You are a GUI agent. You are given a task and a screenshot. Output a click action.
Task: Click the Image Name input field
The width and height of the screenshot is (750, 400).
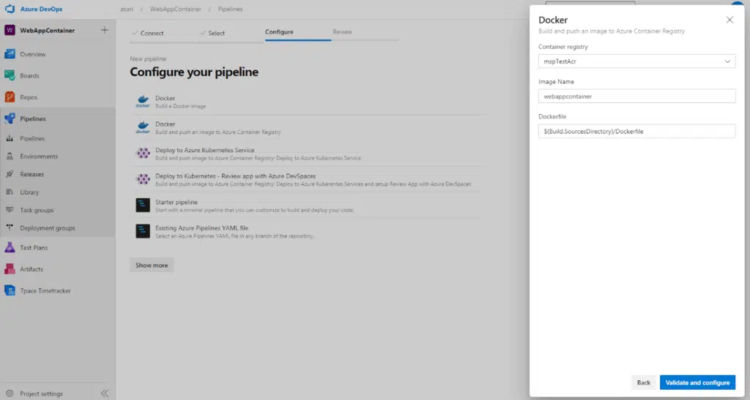pos(636,96)
